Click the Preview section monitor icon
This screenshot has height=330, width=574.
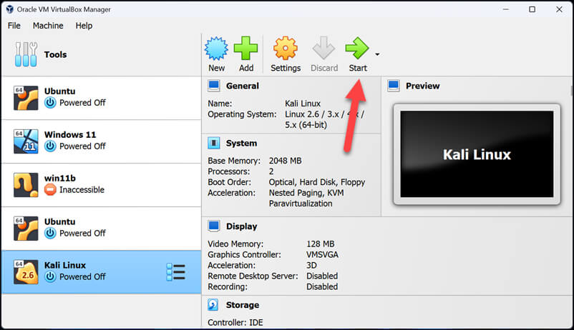(394, 86)
